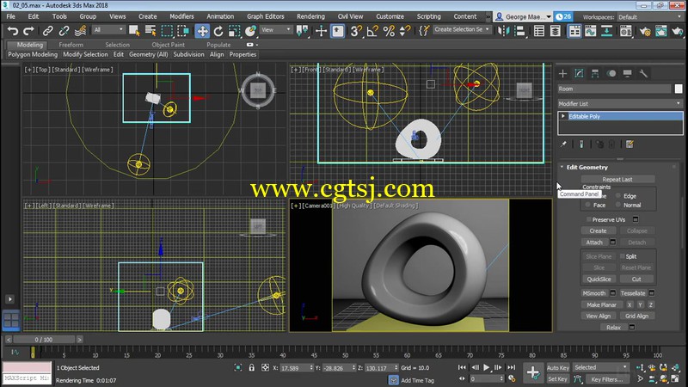This screenshot has height=387, width=688.
Task: Toggle the 3D Snaps icon
Action: [x=356, y=31]
